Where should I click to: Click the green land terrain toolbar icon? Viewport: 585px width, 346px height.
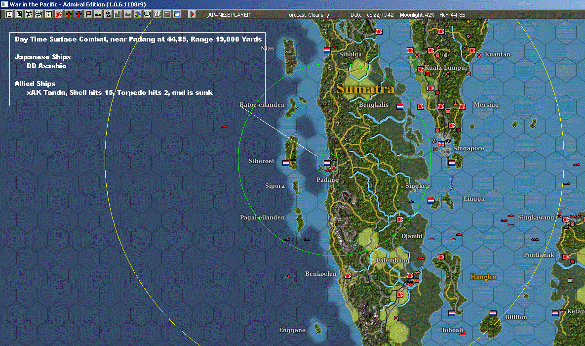coord(117,14)
